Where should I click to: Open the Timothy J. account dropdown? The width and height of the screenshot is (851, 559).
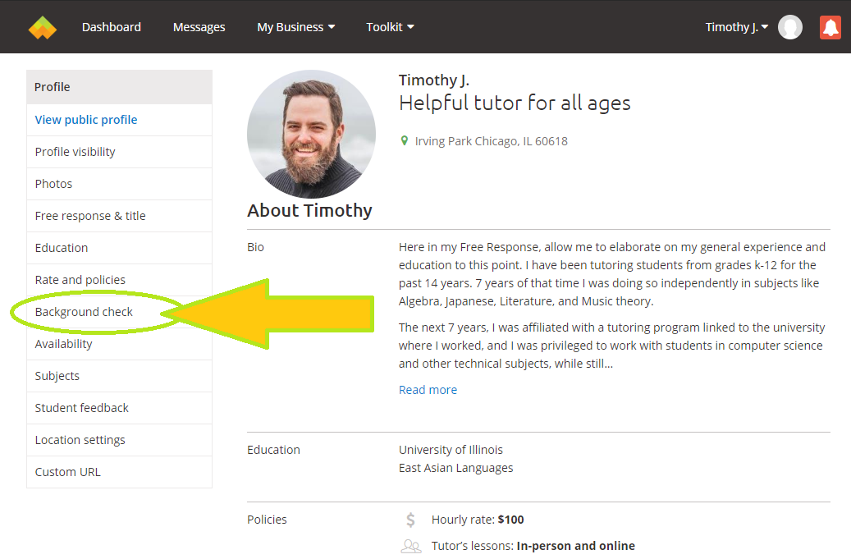736,27
